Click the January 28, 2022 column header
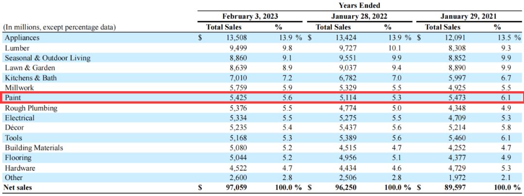Viewport: 524px width, 196px height. point(359,16)
